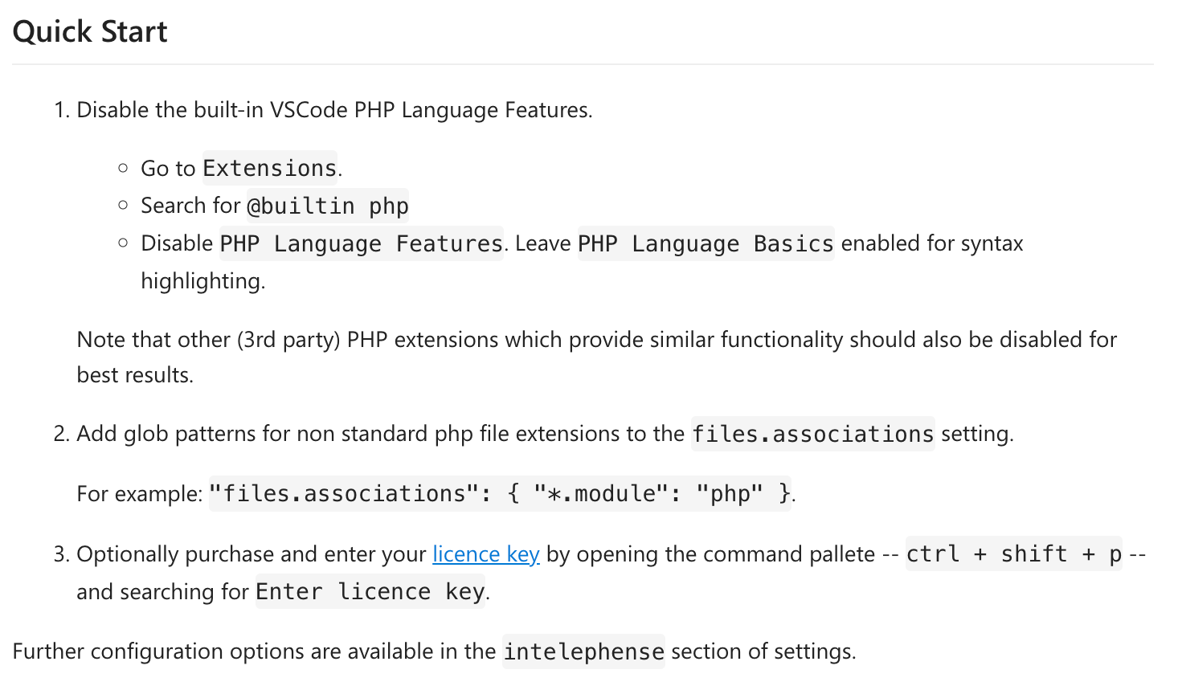This screenshot has height=686, width=1178.
Task: Click the Extensions code label
Action: (x=270, y=168)
